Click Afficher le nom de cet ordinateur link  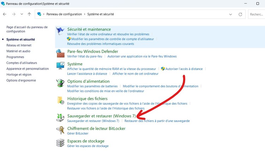click(135, 74)
